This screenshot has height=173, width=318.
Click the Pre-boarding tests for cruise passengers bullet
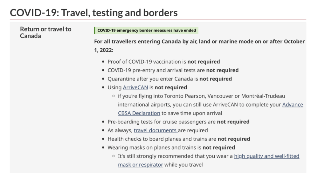pos(162,122)
